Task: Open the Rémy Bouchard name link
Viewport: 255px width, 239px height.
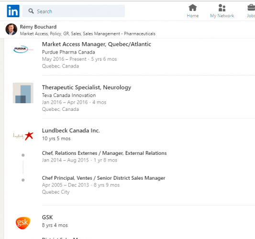Action: click(x=38, y=27)
